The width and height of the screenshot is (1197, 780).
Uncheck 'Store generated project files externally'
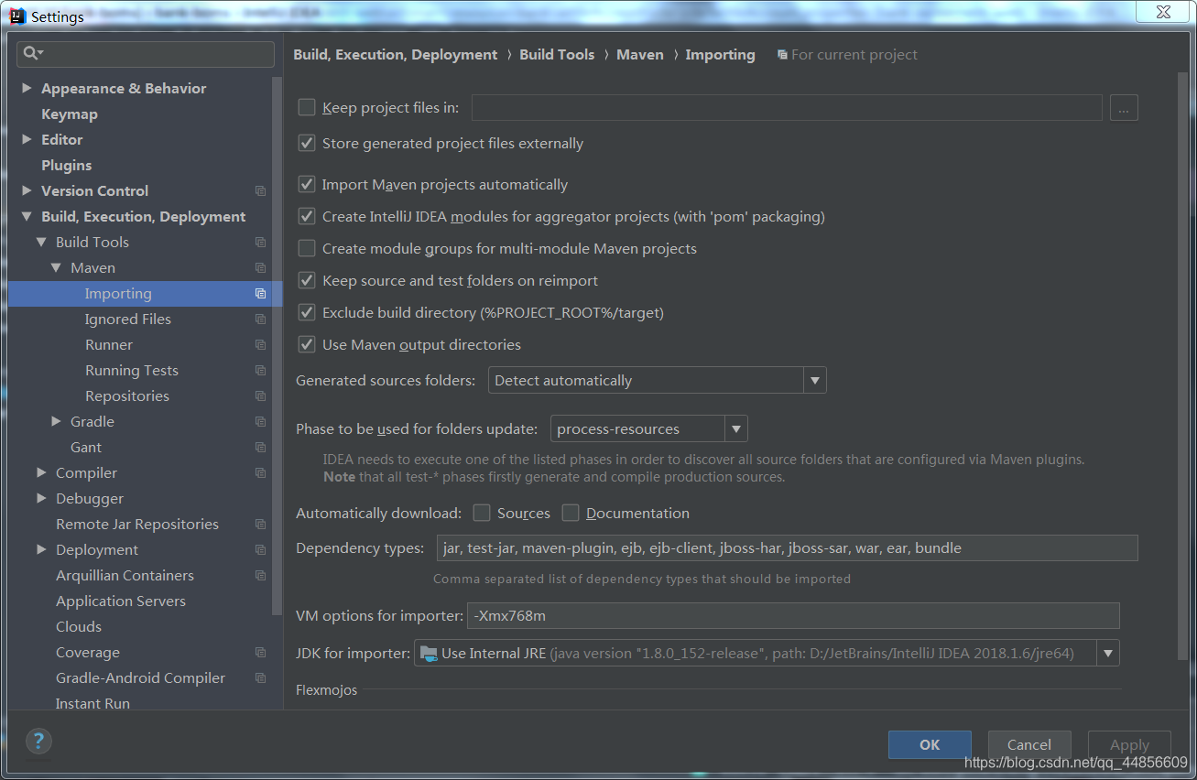(307, 143)
